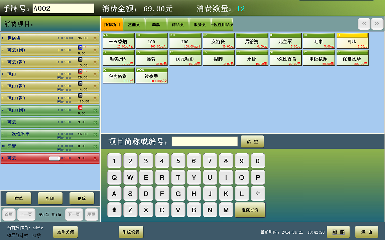Clear the search with 清空 button

click(252, 142)
